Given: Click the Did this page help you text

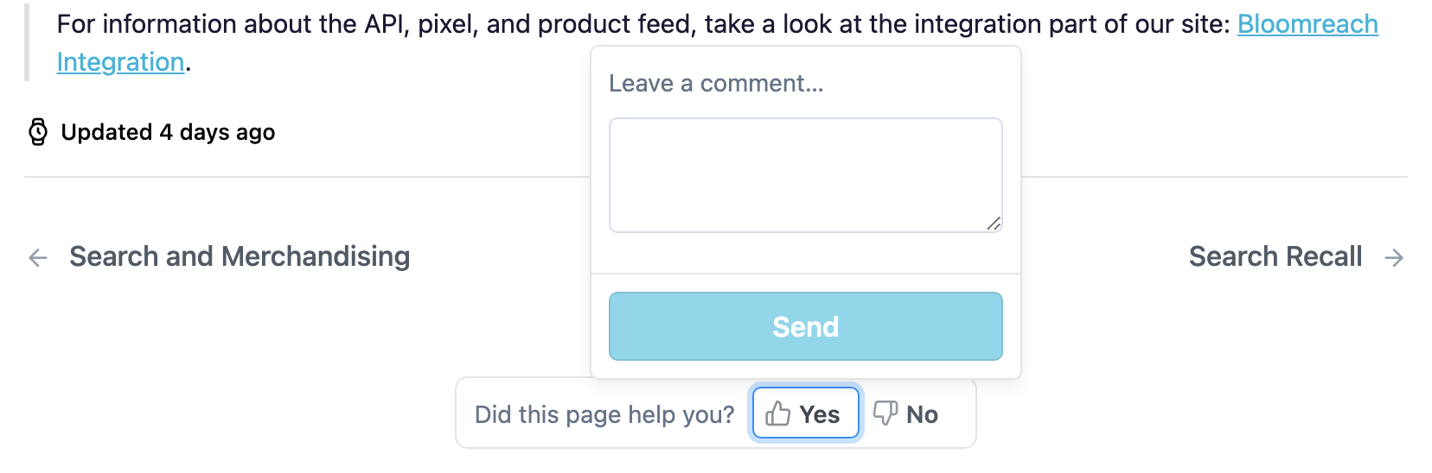Looking at the screenshot, I should point(604,414).
